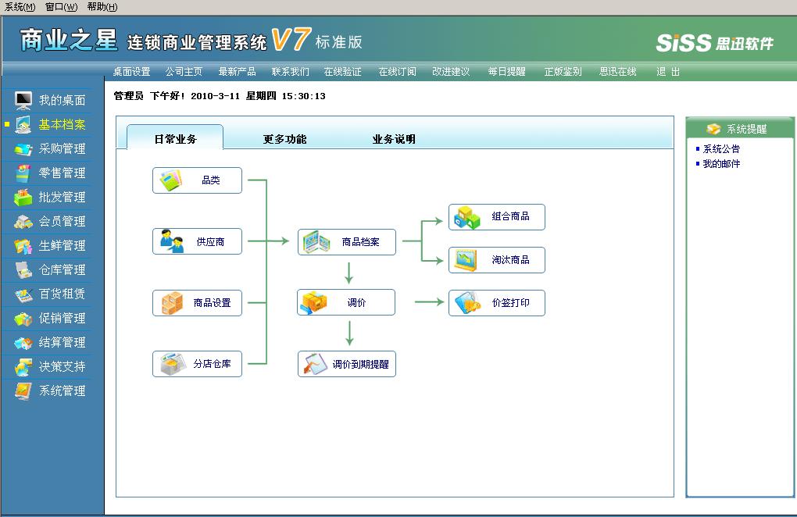The width and height of the screenshot is (797, 517).
Task: Open the 帮助(H) menu
Action: tap(102, 7)
